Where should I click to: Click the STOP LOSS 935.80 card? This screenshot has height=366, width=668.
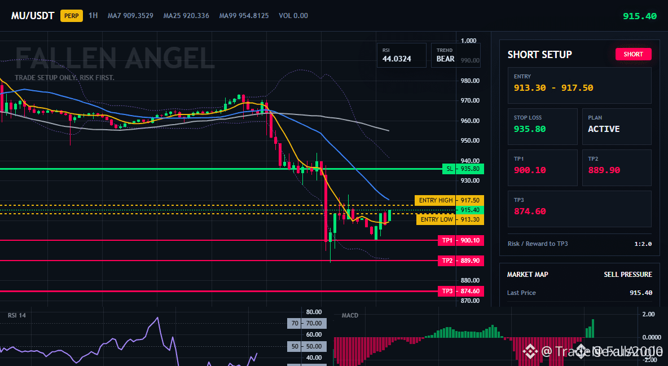pos(542,126)
